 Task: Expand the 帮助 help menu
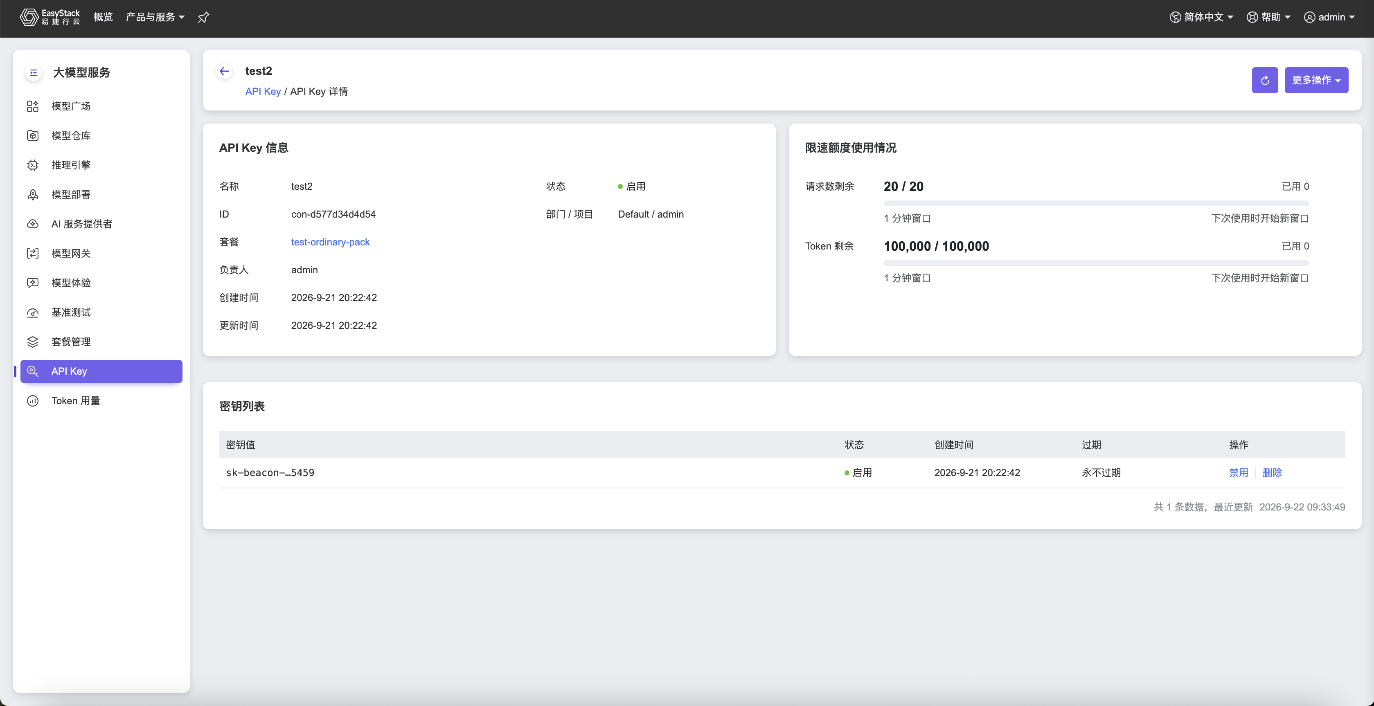click(1269, 17)
